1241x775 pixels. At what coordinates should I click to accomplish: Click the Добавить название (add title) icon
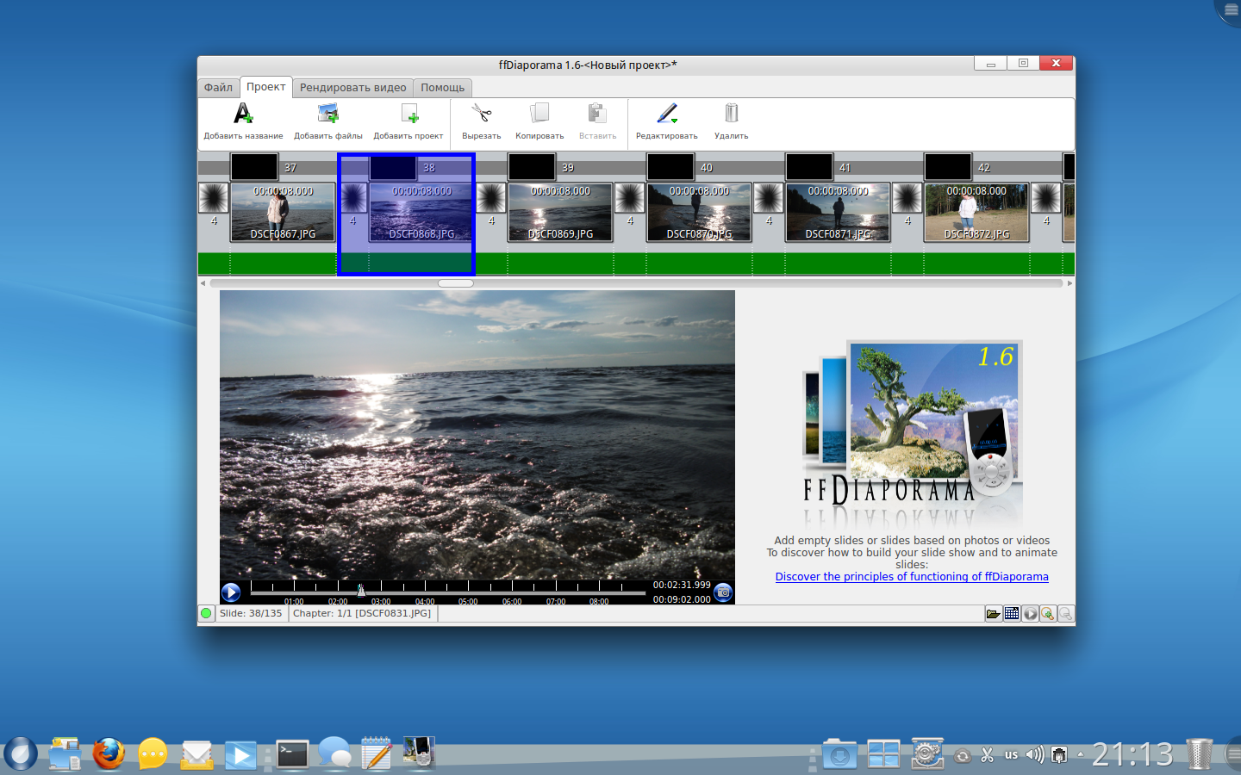243,114
